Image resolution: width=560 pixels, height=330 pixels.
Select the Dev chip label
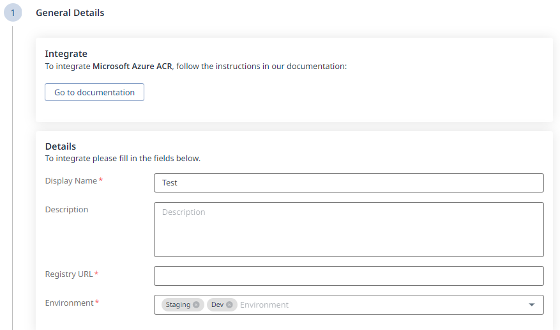pos(217,305)
